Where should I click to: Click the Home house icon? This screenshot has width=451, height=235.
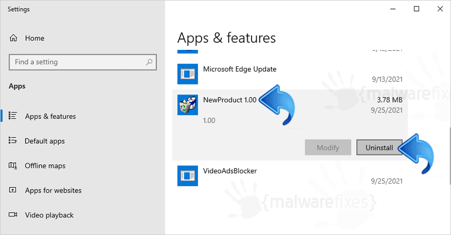click(13, 38)
